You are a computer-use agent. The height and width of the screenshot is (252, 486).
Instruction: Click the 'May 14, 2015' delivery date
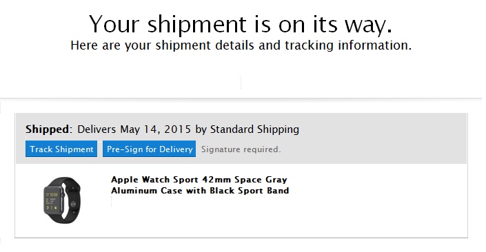click(156, 129)
